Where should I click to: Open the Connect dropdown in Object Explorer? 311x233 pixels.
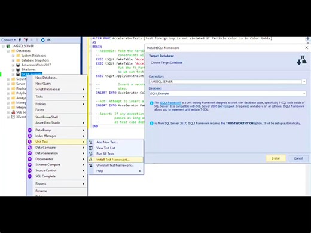(x=8, y=40)
